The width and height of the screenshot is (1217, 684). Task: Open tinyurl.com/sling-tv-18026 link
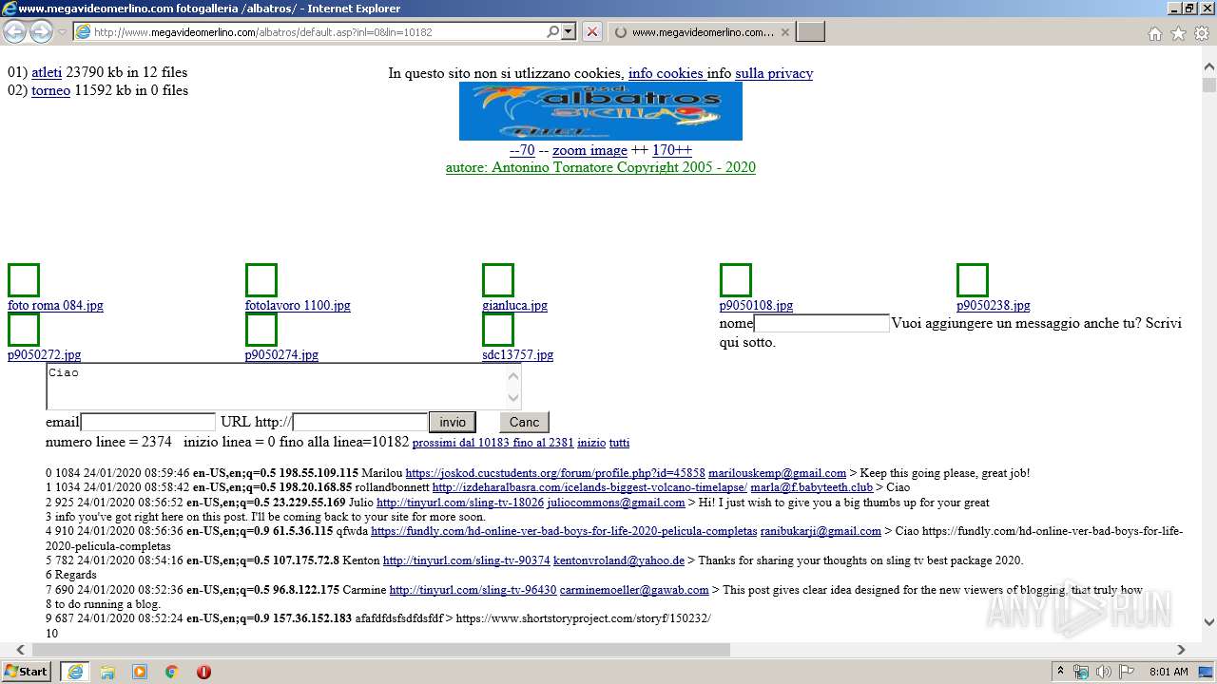[x=460, y=503]
